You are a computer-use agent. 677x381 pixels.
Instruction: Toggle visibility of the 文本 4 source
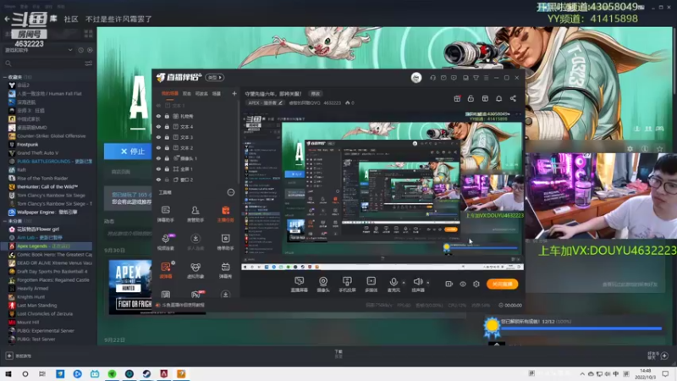(x=158, y=127)
